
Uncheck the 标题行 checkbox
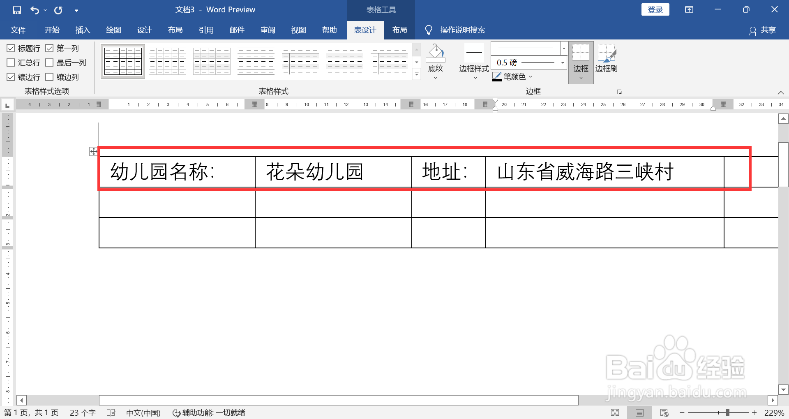(11, 49)
